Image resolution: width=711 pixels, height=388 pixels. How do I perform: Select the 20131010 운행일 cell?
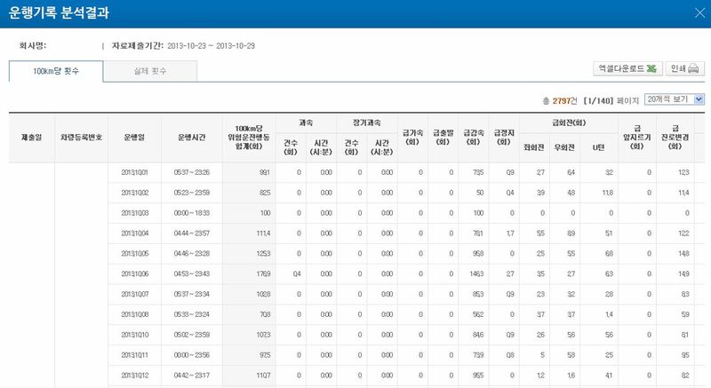pos(134,335)
